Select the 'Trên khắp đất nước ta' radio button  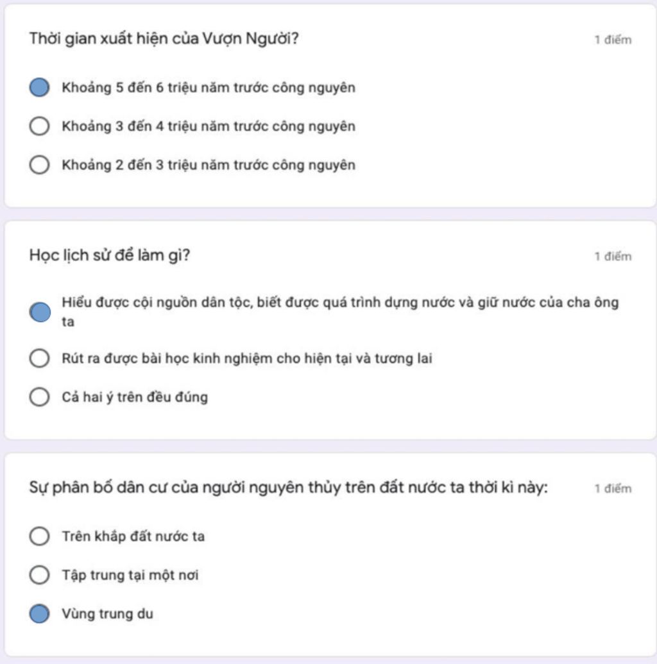pyautogui.click(x=40, y=536)
